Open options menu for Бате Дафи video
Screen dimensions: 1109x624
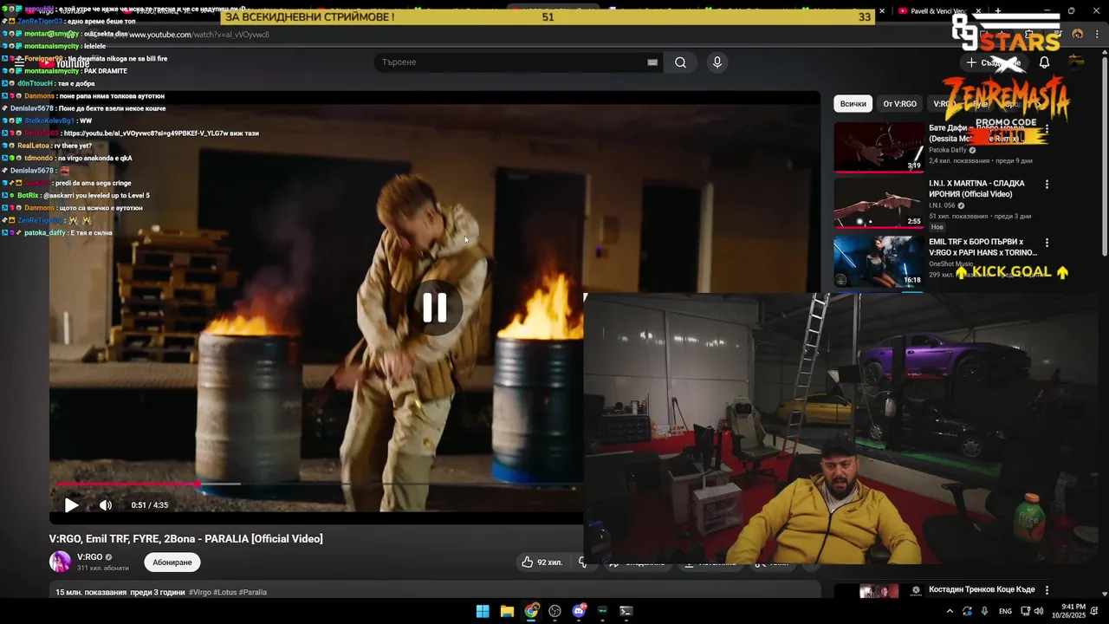click(x=1047, y=128)
